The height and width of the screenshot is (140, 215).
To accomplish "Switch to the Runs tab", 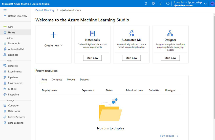I will (44, 80).
